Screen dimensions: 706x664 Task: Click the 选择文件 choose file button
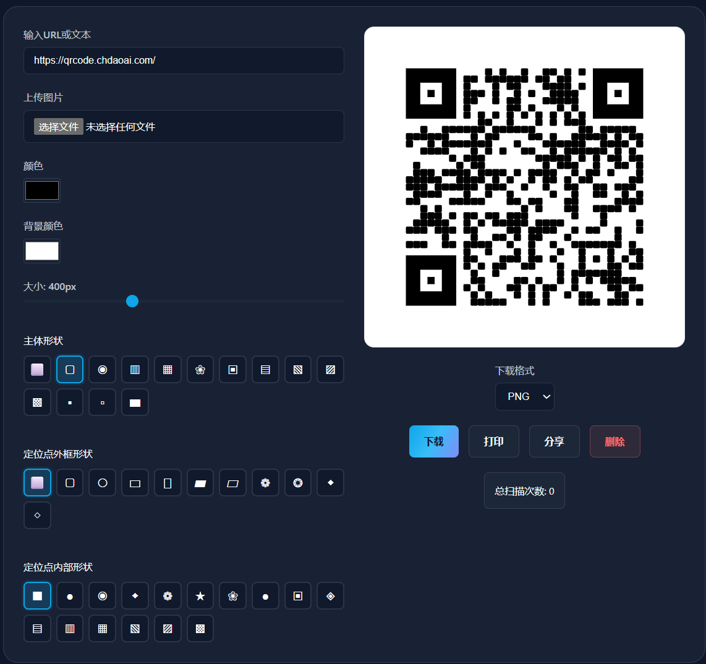tap(59, 127)
